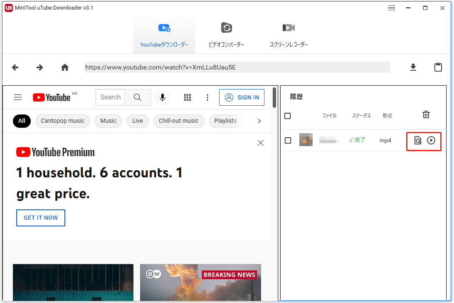Screen dimensions: 454x303
Task: Click the download arrow icon beside URL bar
Action: (413, 67)
